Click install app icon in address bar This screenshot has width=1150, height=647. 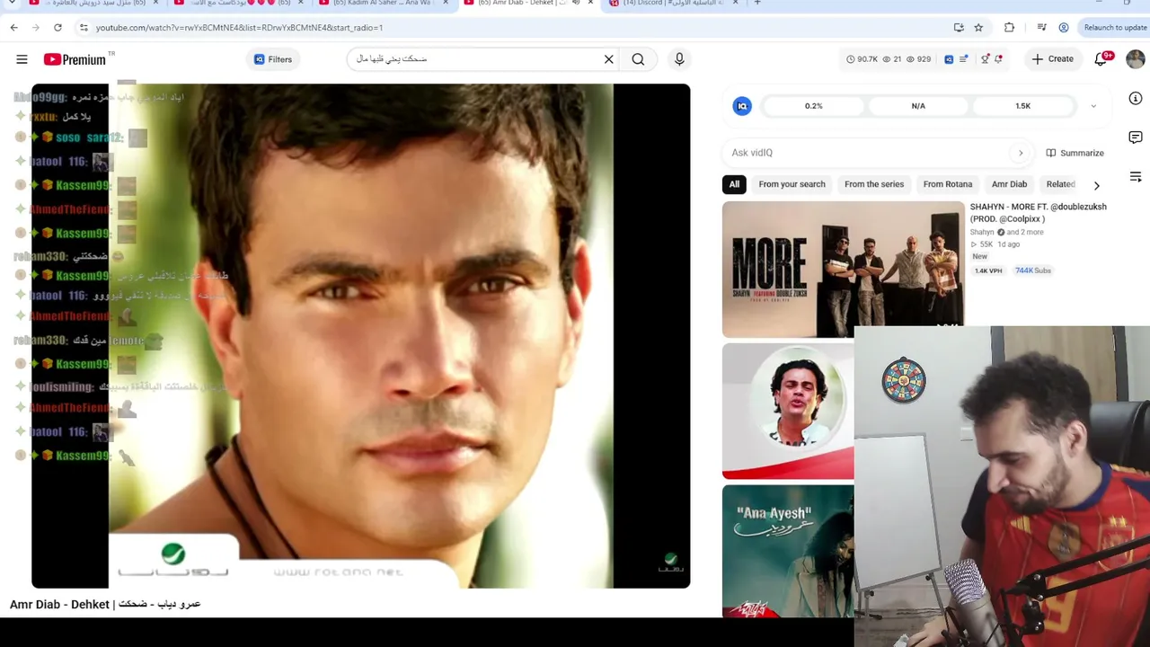[959, 28]
